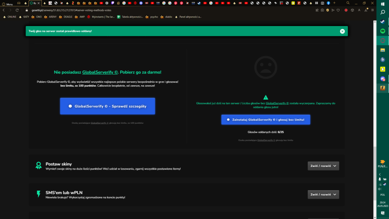The image size is (389, 219).
Task: Open the Windows notification center
Action: [382, 213]
